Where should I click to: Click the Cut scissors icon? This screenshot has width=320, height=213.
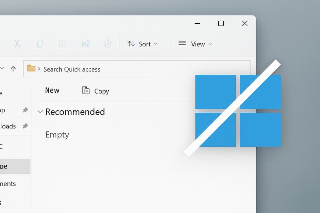click(x=17, y=44)
